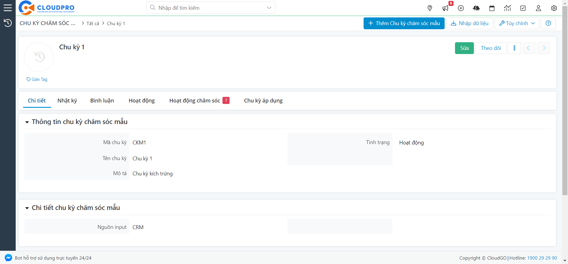Click the CRM input source value
Image resolution: width=568 pixels, height=264 pixels.
[138, 227]
